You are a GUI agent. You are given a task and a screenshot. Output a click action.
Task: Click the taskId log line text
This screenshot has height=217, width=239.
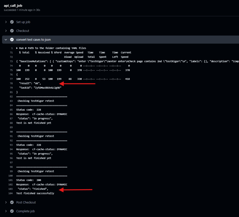pyautogui.click(x=40, y=88)
